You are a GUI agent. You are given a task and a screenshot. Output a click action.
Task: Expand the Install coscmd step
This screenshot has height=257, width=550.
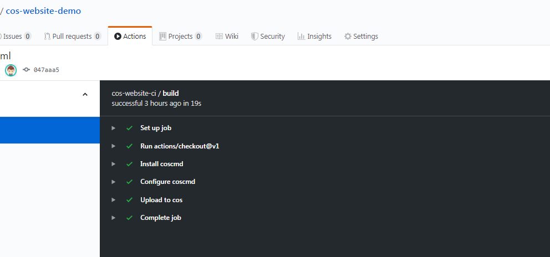click(114, 164)
